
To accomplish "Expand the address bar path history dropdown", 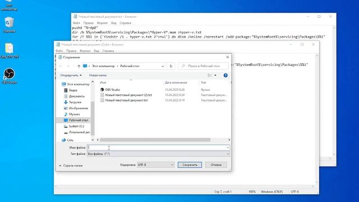I will [x=163, y=66].
